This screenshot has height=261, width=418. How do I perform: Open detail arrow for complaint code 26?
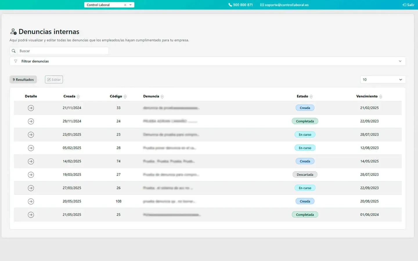click(31, 188)
